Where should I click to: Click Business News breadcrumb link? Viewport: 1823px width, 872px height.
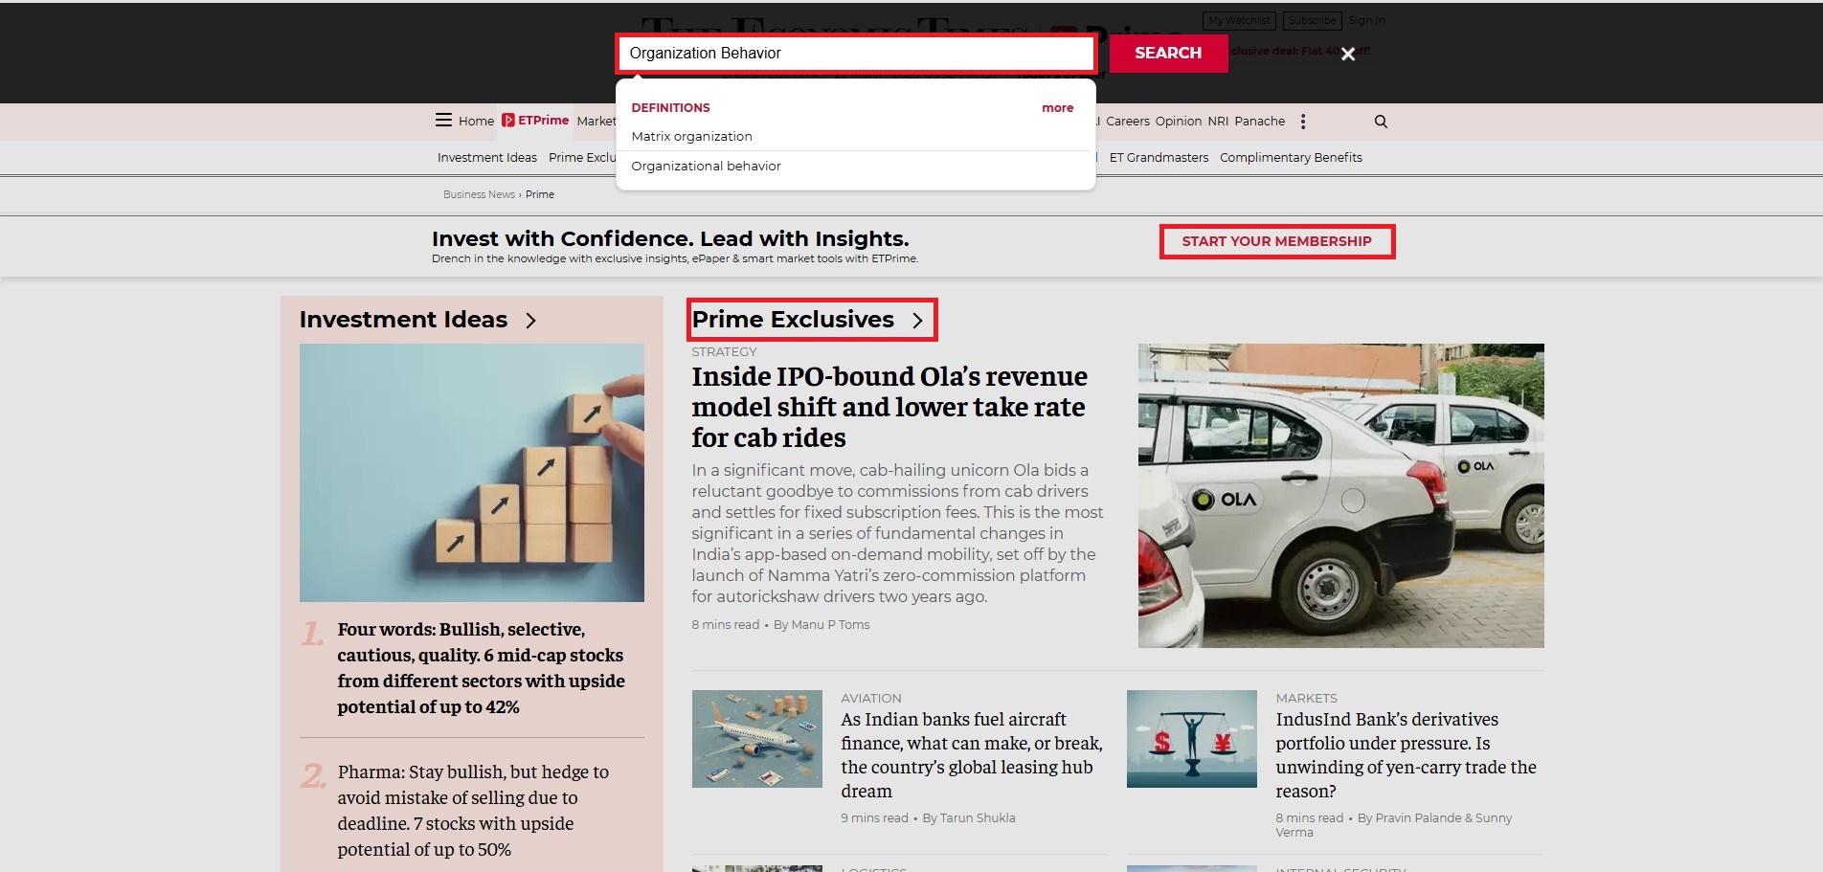click(479, 194)
